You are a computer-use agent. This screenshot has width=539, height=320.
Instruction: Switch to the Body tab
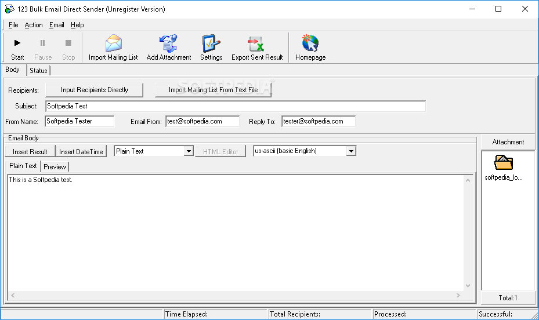pos(13,70)
